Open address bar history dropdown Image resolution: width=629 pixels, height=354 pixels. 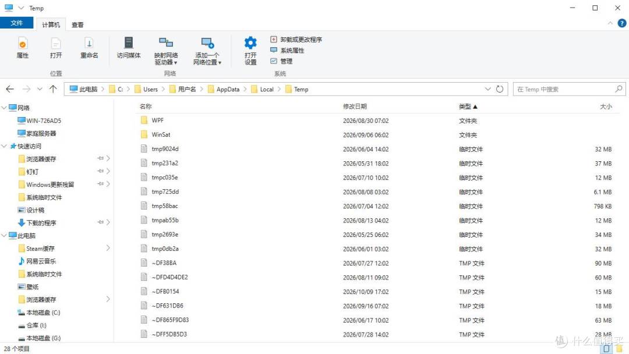(x=488, y=89)
